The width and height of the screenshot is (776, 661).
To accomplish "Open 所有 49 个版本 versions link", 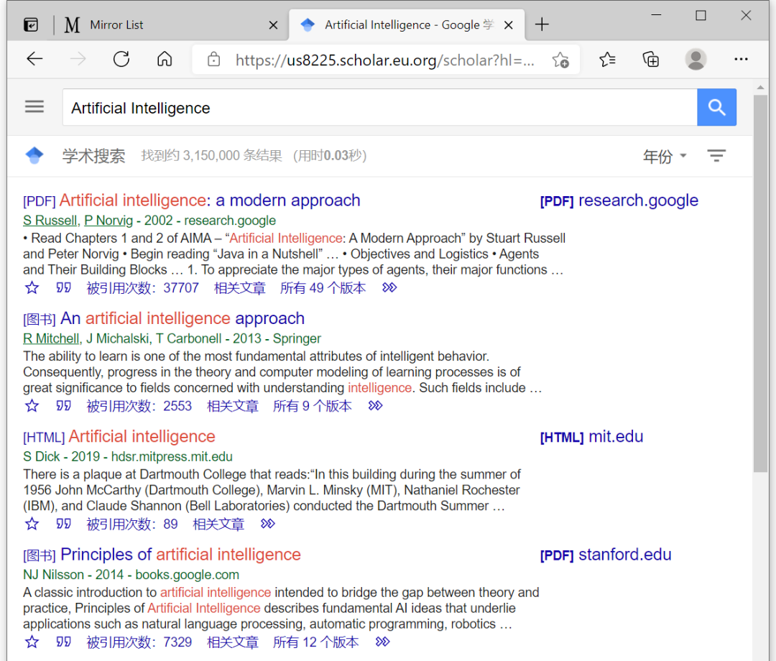I will (323, 288).
